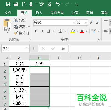Click the formula bar input area

pyautogui.click(x=90, y=48)
